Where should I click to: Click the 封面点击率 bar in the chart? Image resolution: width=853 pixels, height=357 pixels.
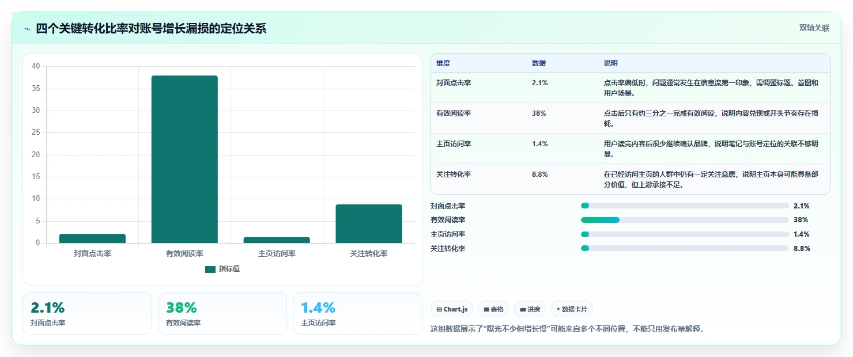coord(92,238)
